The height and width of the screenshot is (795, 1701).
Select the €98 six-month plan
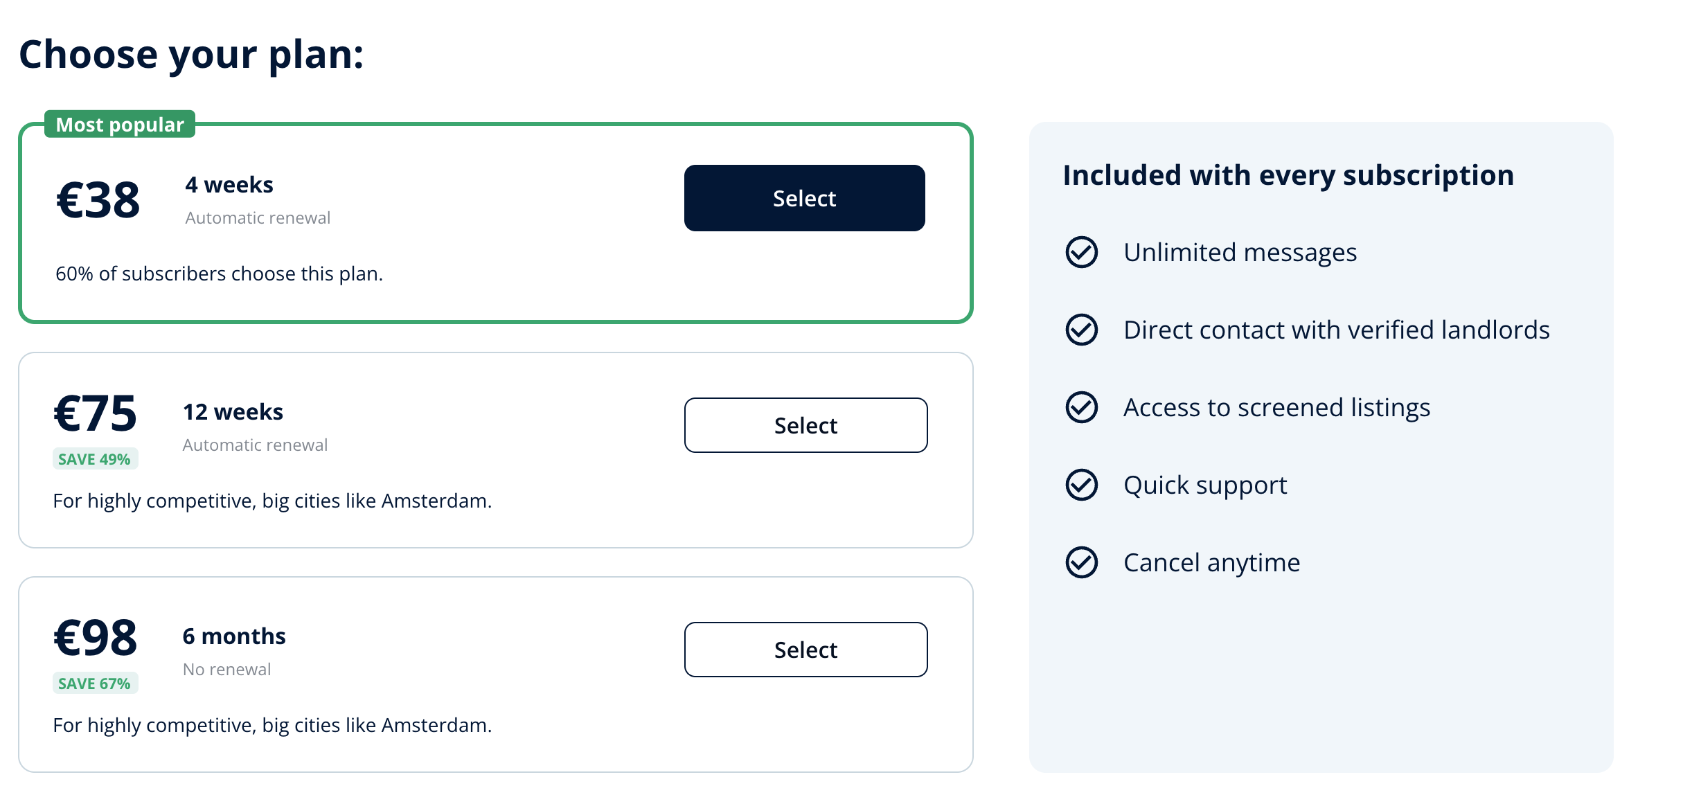click(805, 650)
